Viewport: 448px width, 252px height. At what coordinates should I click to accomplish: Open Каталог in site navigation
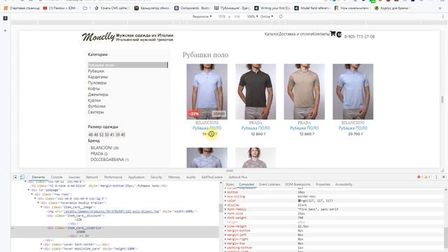coord(272,34)
